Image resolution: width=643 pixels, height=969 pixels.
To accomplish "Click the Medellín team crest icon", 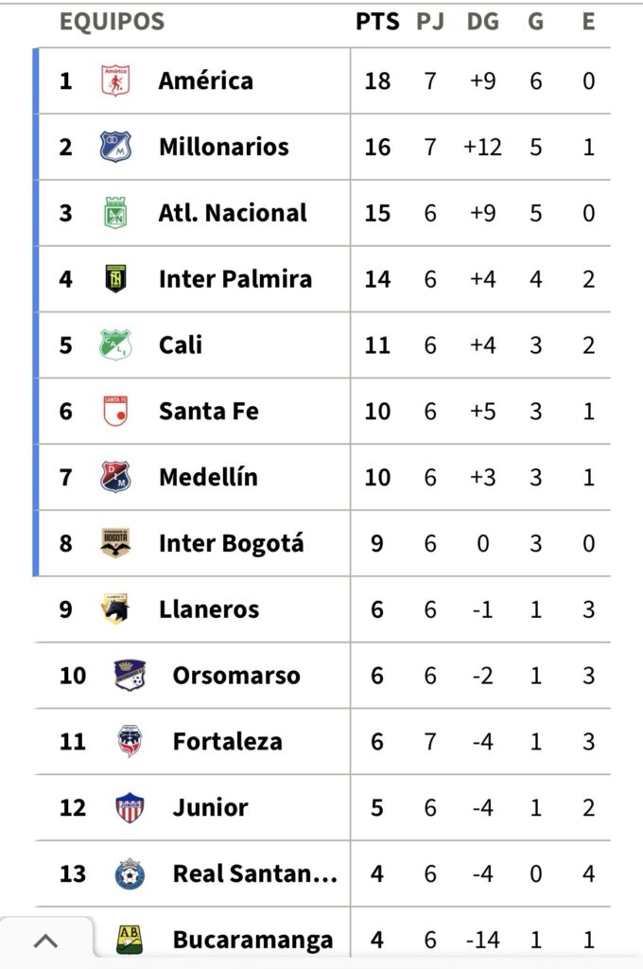I will point(115,477).
